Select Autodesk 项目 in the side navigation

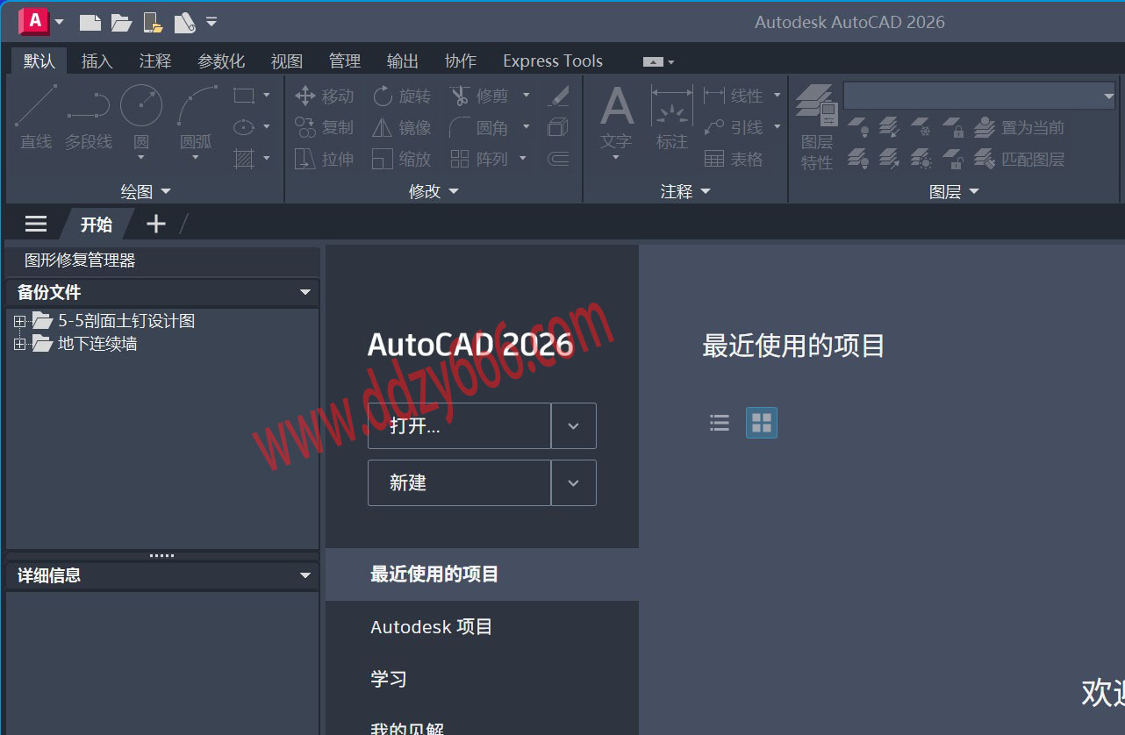482,627
